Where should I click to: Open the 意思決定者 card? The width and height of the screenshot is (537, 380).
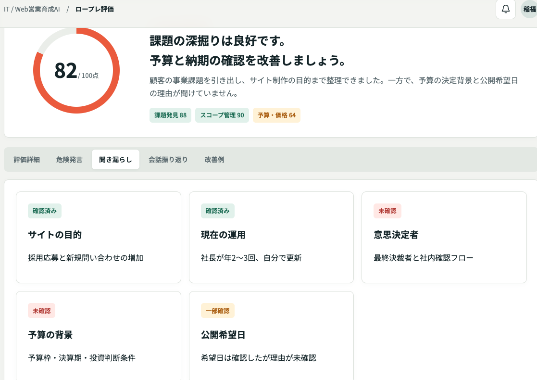pyautogui.click(x=444, y=237)
